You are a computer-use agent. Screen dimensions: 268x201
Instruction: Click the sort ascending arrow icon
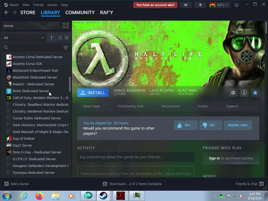tap(52, 38)
